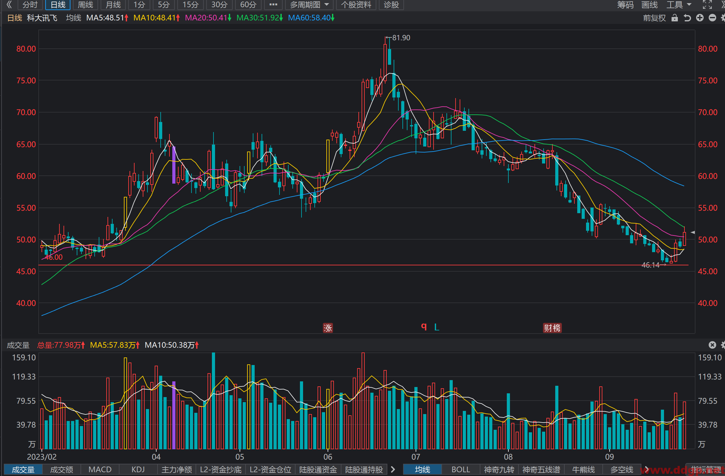Image resolution: width=725 pixels, height=476 pixels.
Task: Click the MA30:51.92 green legend
Action: point(260,18)
